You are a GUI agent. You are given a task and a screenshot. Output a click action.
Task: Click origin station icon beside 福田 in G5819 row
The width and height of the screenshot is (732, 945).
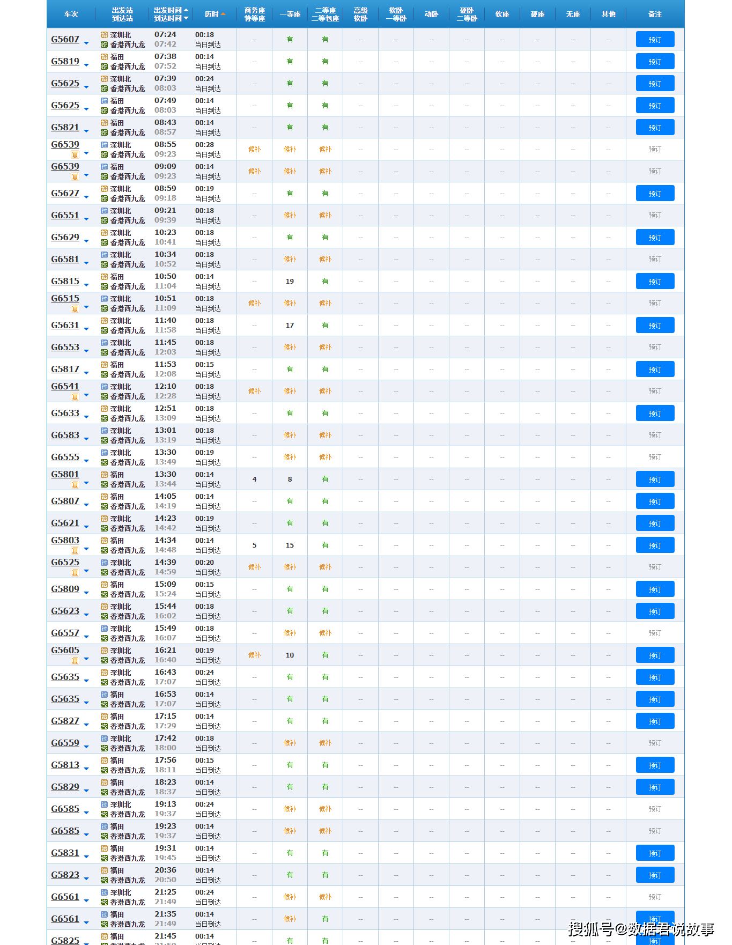(x=105, y=57)
